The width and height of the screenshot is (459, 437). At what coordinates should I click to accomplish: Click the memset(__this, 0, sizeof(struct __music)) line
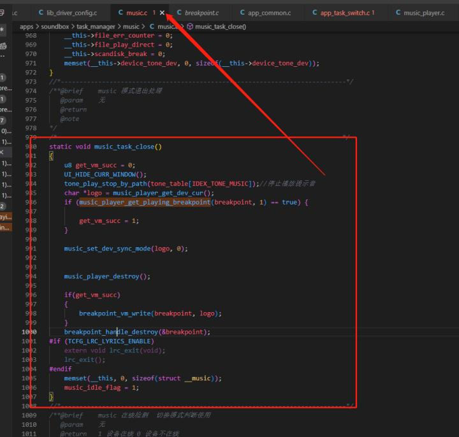(x=143, y=378)
